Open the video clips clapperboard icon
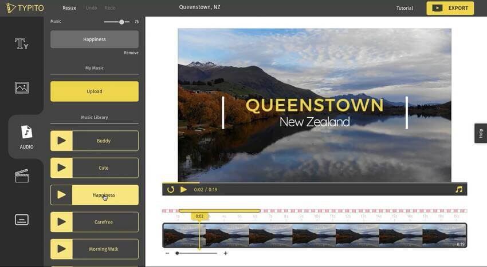The width and height of the screenshot is (487, 267). 22,176
